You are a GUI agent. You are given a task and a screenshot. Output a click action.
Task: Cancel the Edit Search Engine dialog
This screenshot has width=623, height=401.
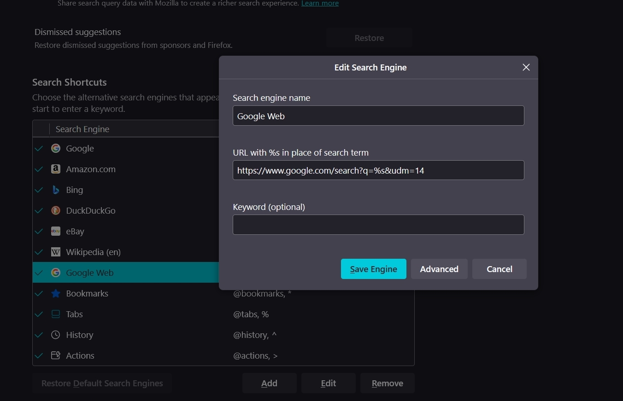click(x=499, y=269)
